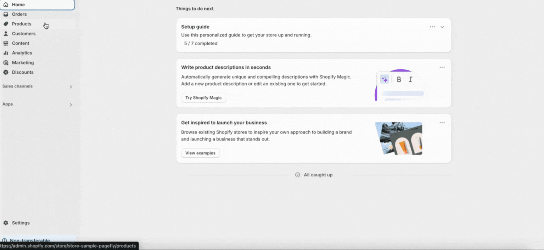The width and height of the screenshot is (544, 250).
Task: Open Analytics page label
Action: point(22,53)
